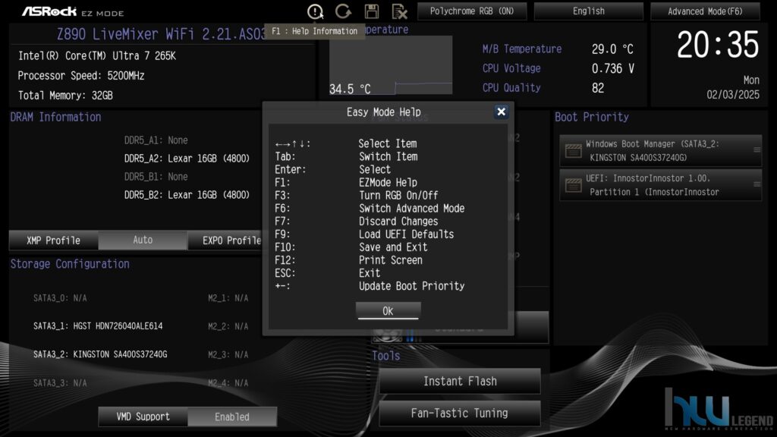Click the CPU Quality value 82
The image size is (777, 437).
point(598,88)
